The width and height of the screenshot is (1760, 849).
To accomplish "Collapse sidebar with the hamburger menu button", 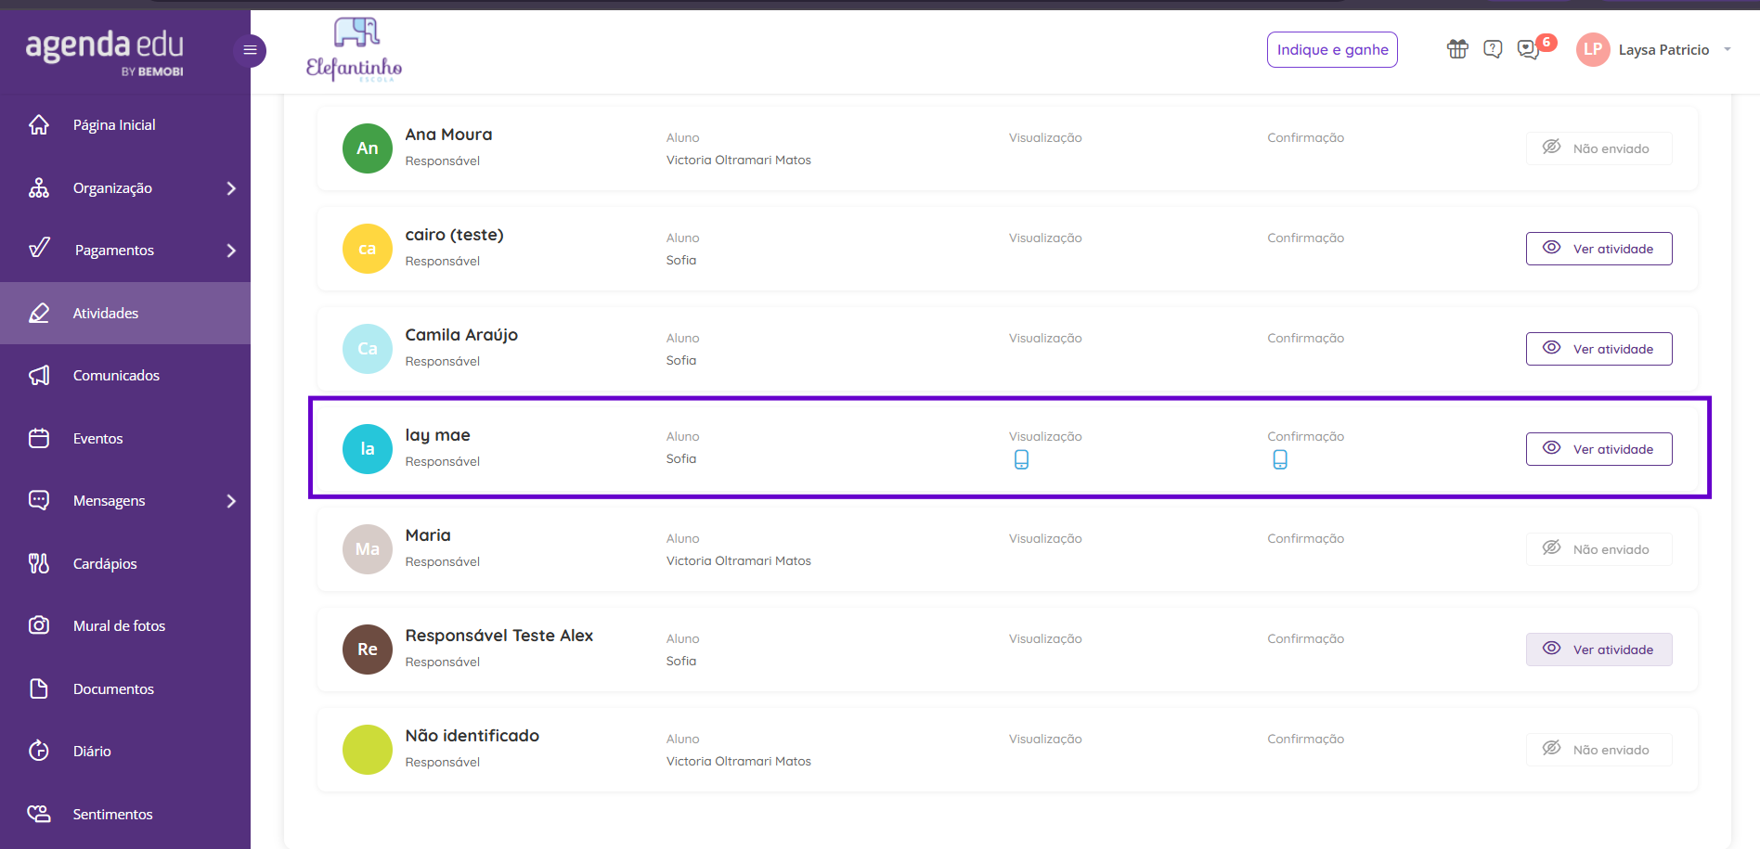I will coord(250,50).
